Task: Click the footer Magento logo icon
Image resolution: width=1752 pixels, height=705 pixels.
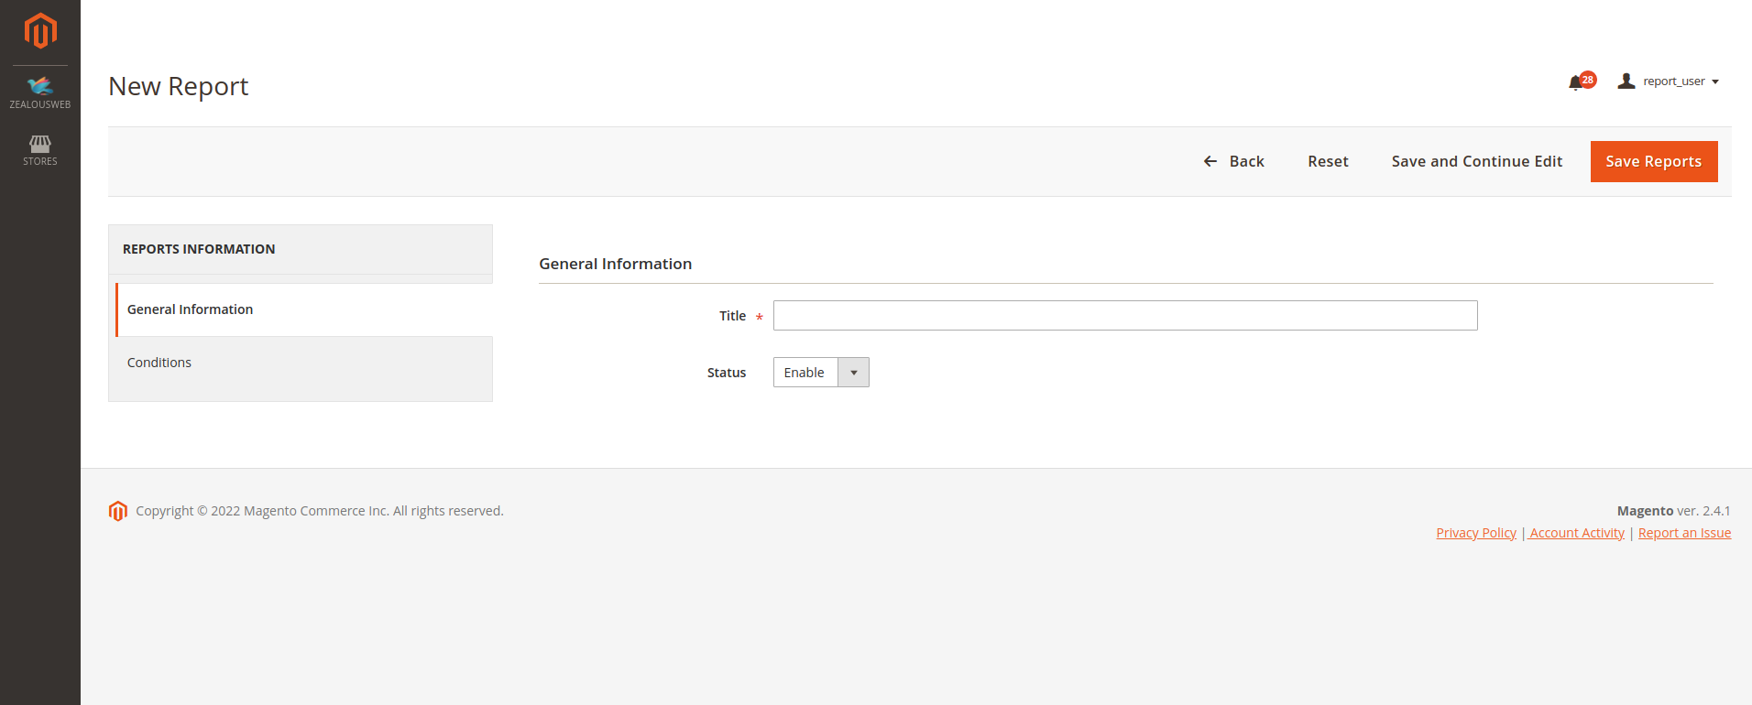Action: 118,511
